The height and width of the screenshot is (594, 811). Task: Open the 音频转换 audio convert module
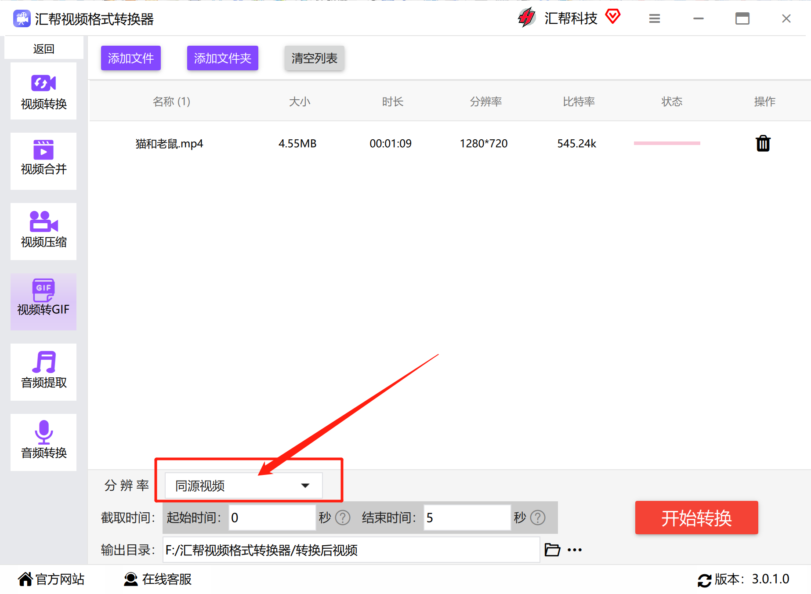tap(43, 442)
